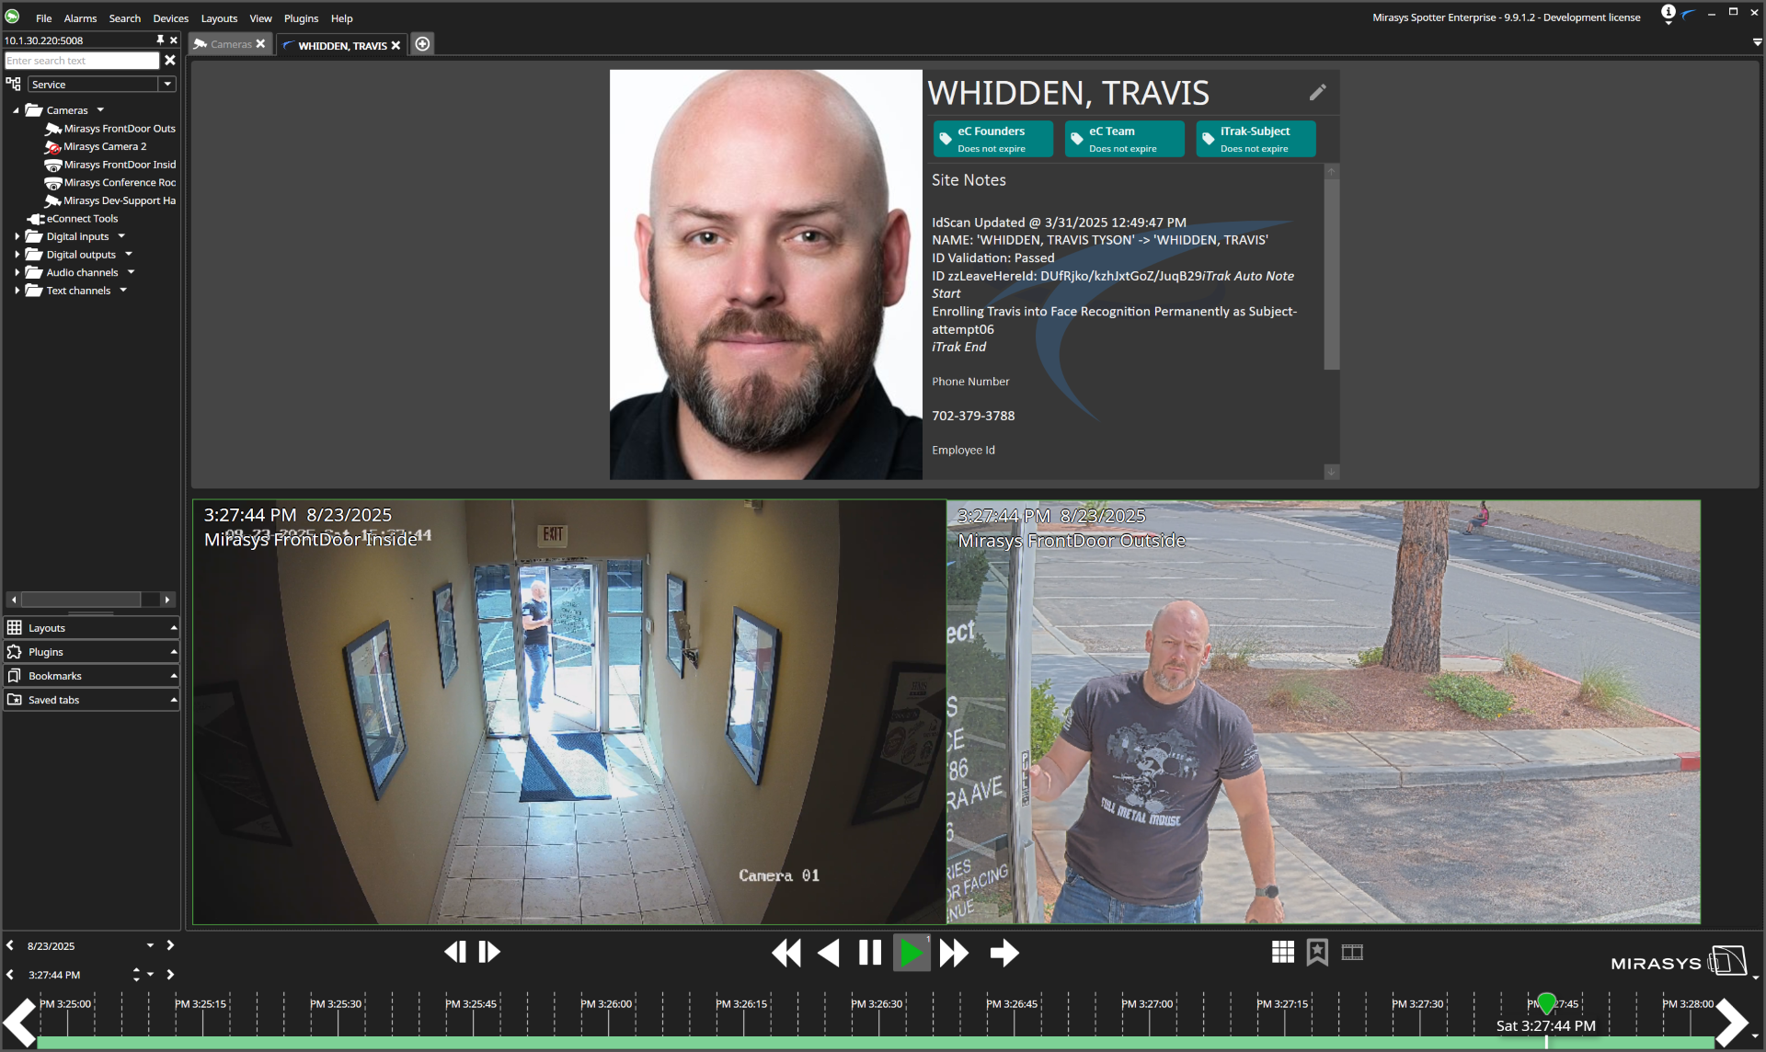Pause the video playback
This screenshot has height=1052, width=1766.
[x=869, y=953]
